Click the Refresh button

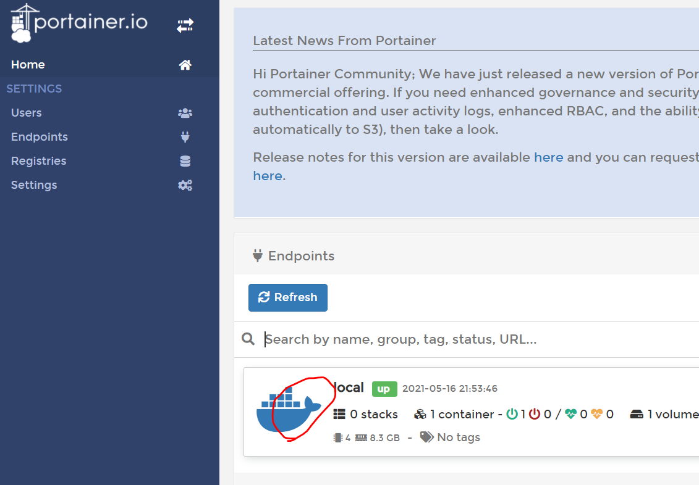[288, 297]
